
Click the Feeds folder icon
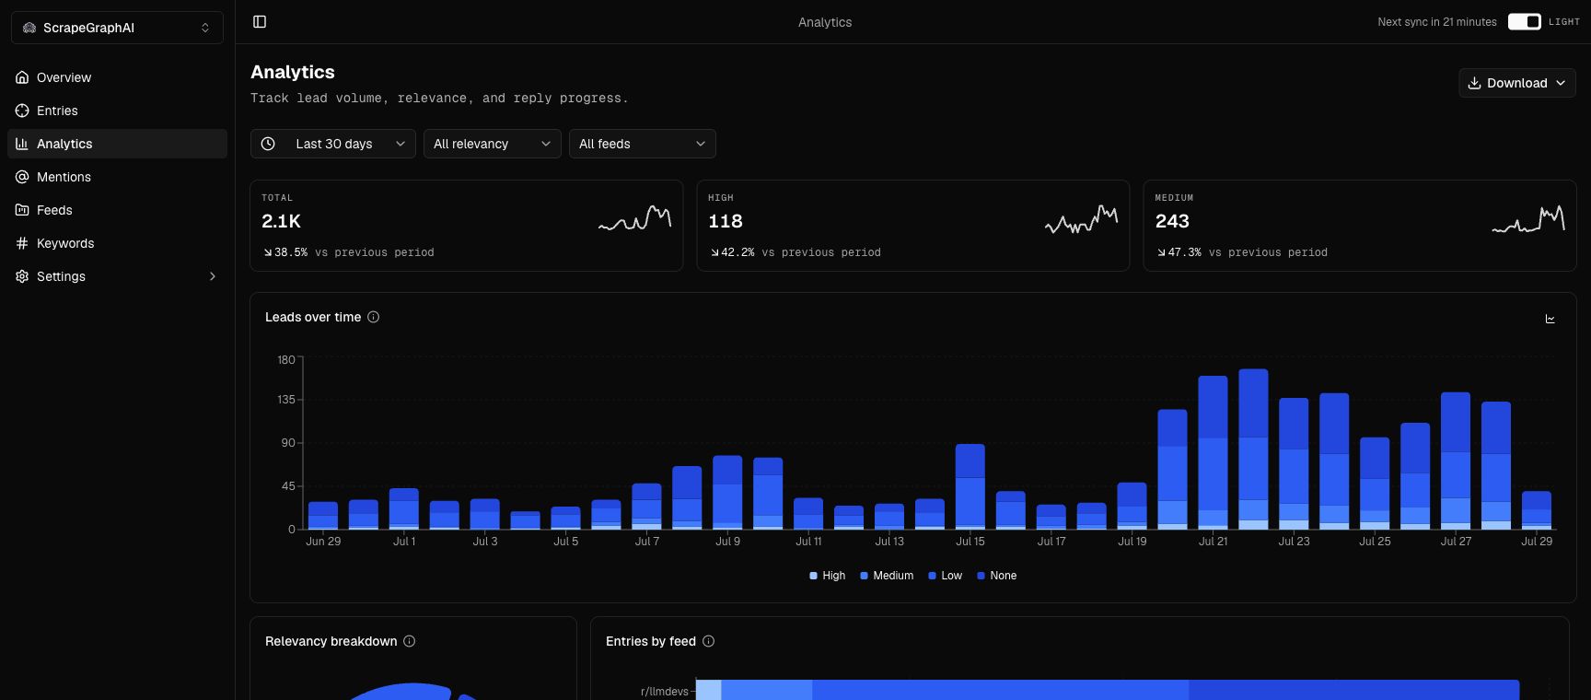(22, 210)
